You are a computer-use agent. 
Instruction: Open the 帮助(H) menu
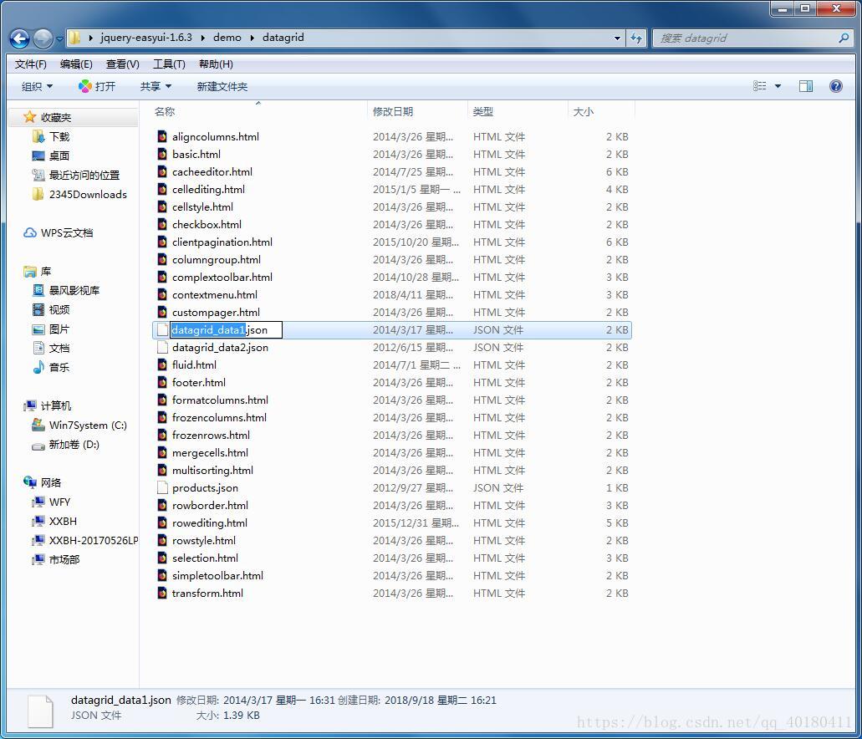[x=216, y=64]
